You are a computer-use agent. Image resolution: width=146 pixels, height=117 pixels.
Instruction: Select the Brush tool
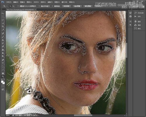(x=3, y=36)
